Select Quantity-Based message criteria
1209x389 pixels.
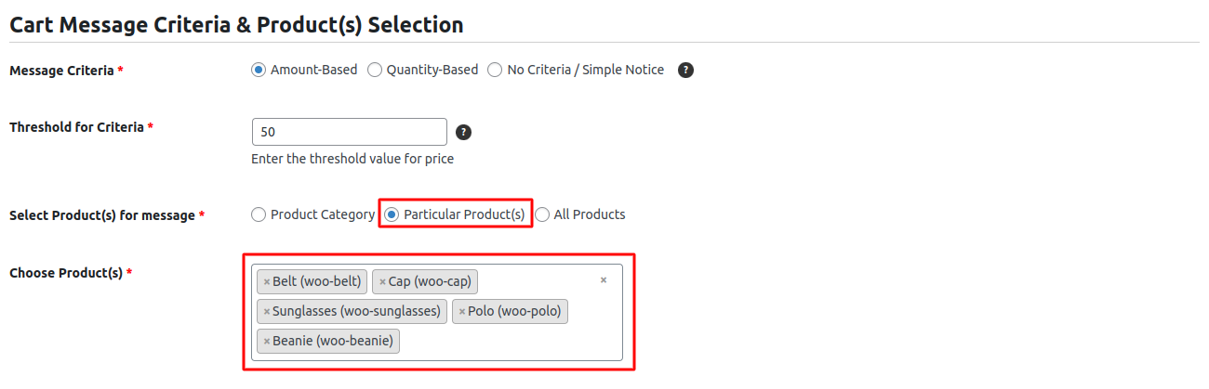[x=375, y=70]
